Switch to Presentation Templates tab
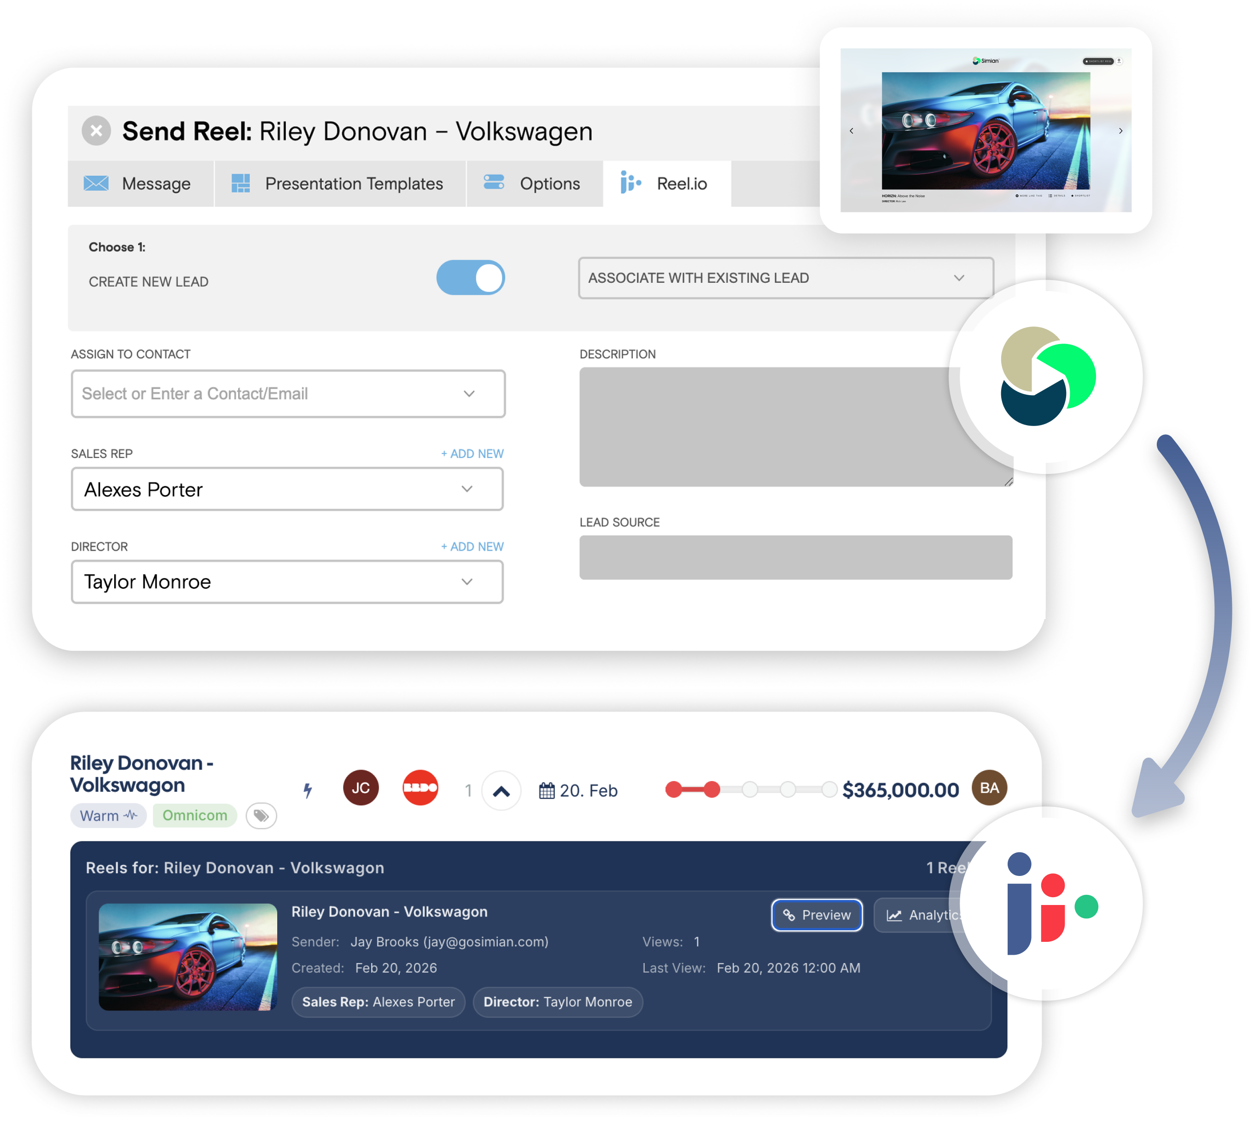1254x1121 pixels. (340, 184)
